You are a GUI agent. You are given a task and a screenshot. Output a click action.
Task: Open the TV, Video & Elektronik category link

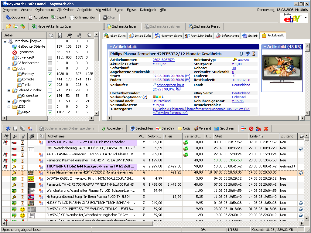point(201,111)
